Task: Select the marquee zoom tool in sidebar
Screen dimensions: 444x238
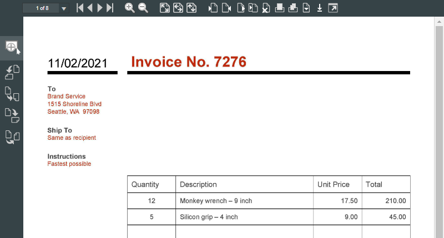Action: pyautogui.click(x=12, y=47)
